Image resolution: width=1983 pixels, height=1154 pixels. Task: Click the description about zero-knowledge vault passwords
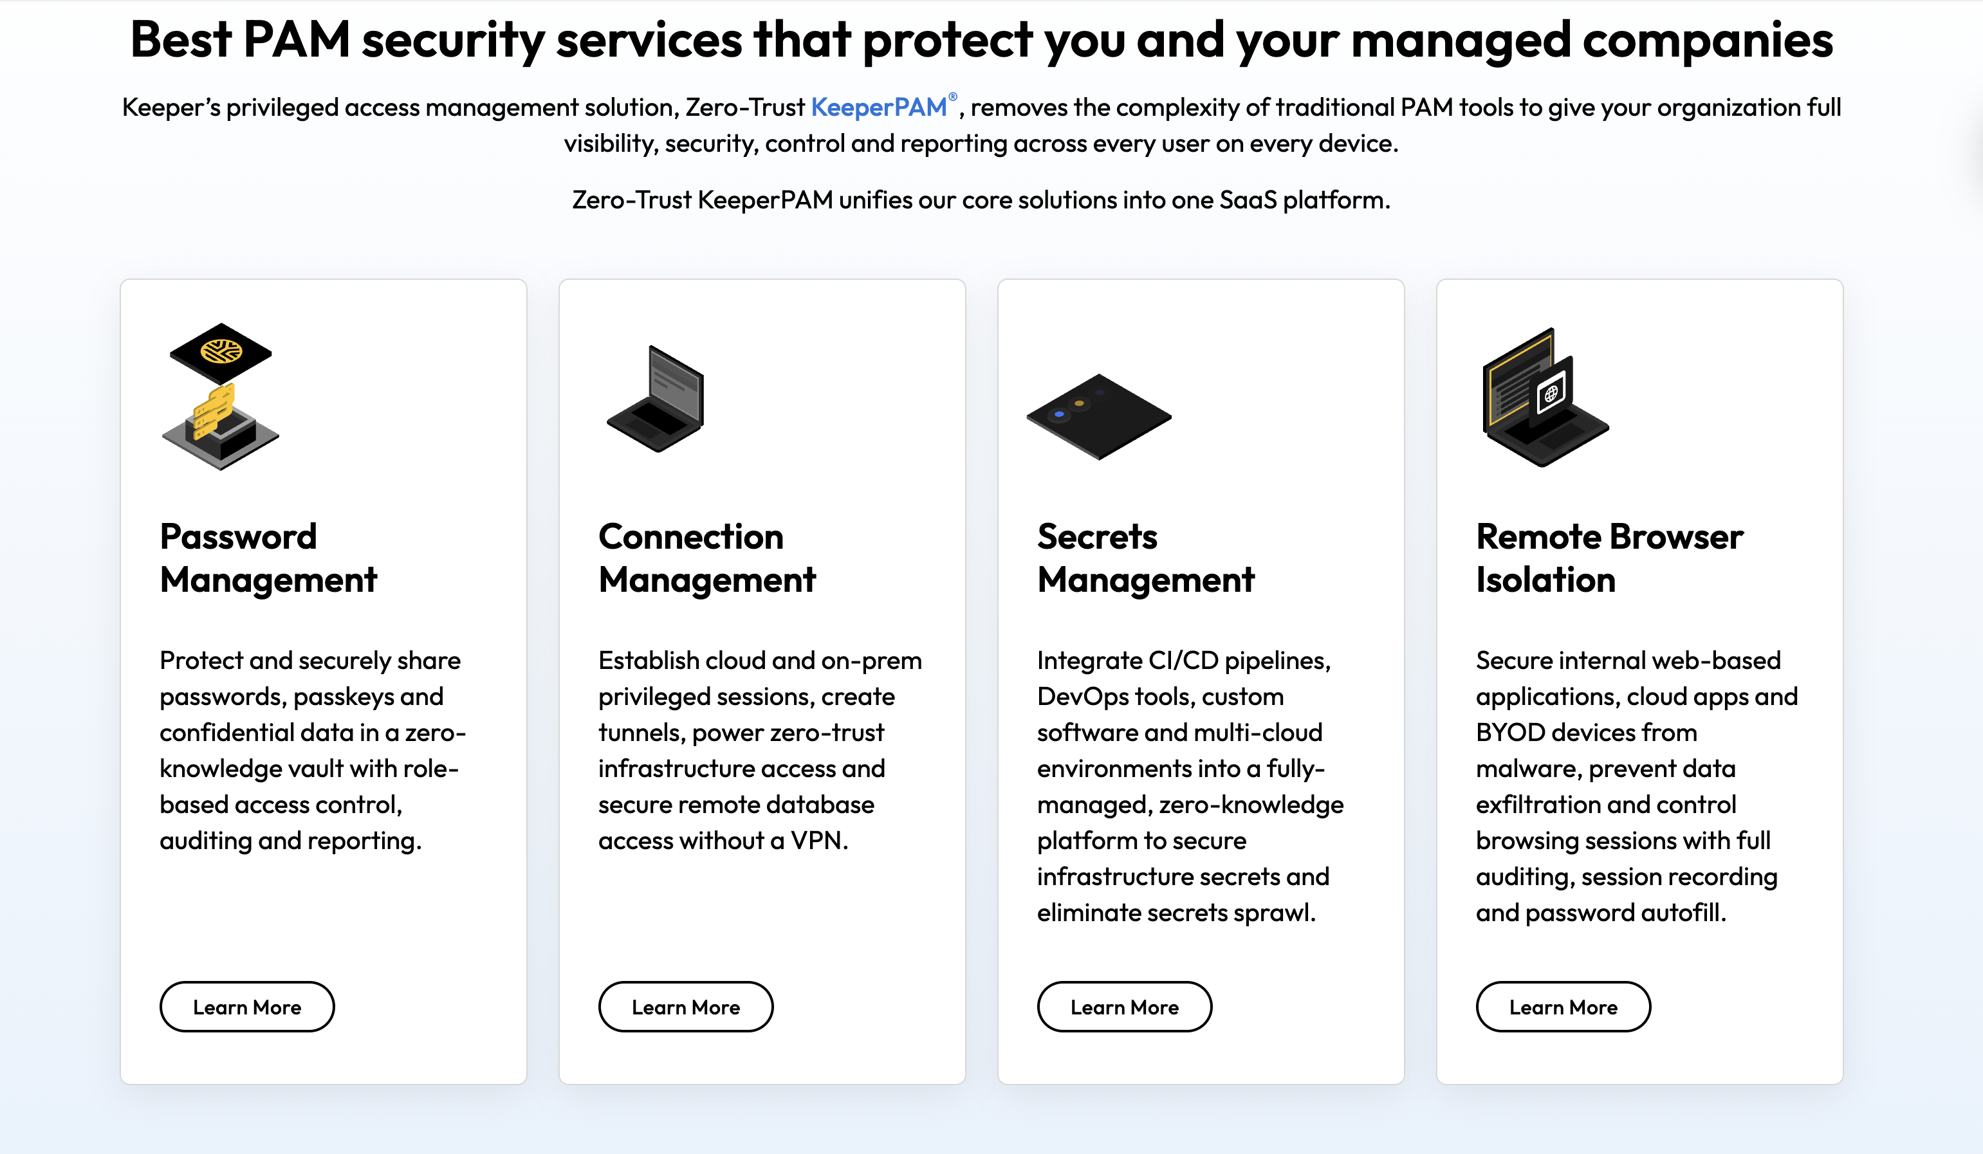(313, 749)
